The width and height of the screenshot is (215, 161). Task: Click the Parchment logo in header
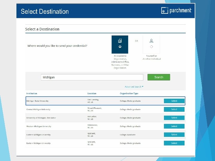click(176, 10)
